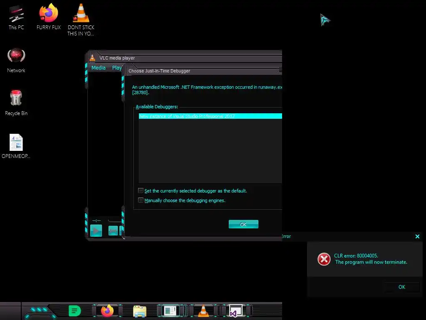Click the red error icon in CLR dialog
This screenshot has width=426, height=320.
(x=324, y=259)
